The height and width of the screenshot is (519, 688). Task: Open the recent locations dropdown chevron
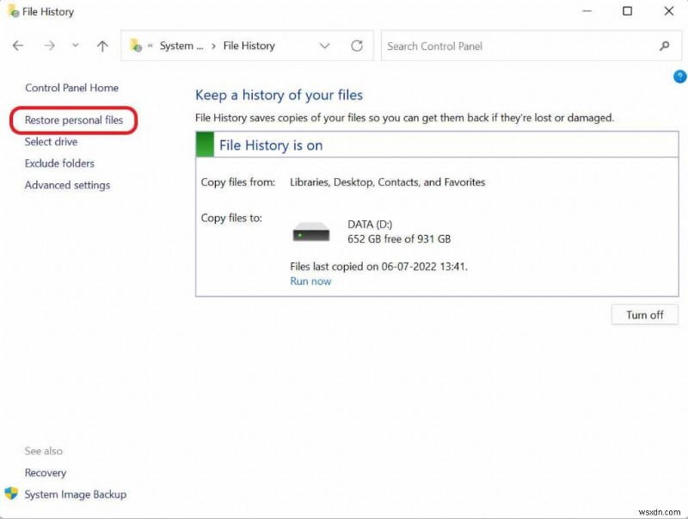pos(75,46)
